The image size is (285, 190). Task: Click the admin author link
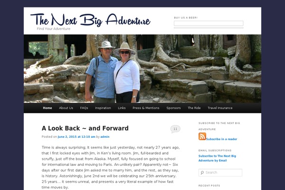coord(105,137)
